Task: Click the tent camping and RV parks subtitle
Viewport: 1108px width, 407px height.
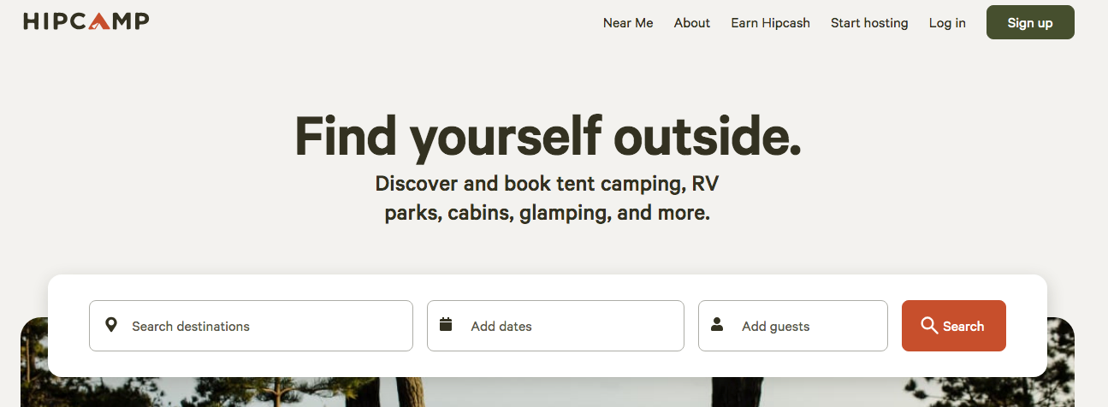Action: point(548,198)
